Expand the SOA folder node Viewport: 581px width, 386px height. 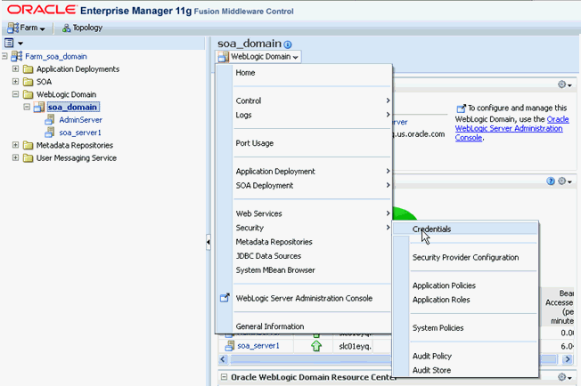[15, 81]
